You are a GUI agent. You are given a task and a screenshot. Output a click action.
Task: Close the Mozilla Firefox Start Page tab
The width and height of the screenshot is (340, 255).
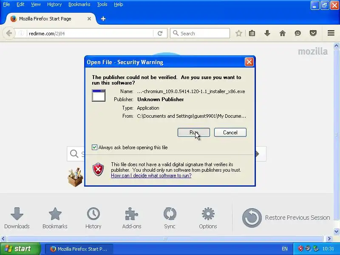click(x=89, y=19)
